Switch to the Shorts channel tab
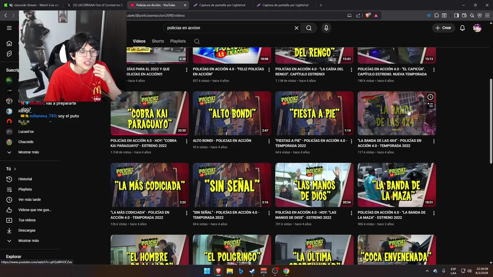Image resolution: width=493 pixels, height=277 pixels. click(x=158, y=41)
